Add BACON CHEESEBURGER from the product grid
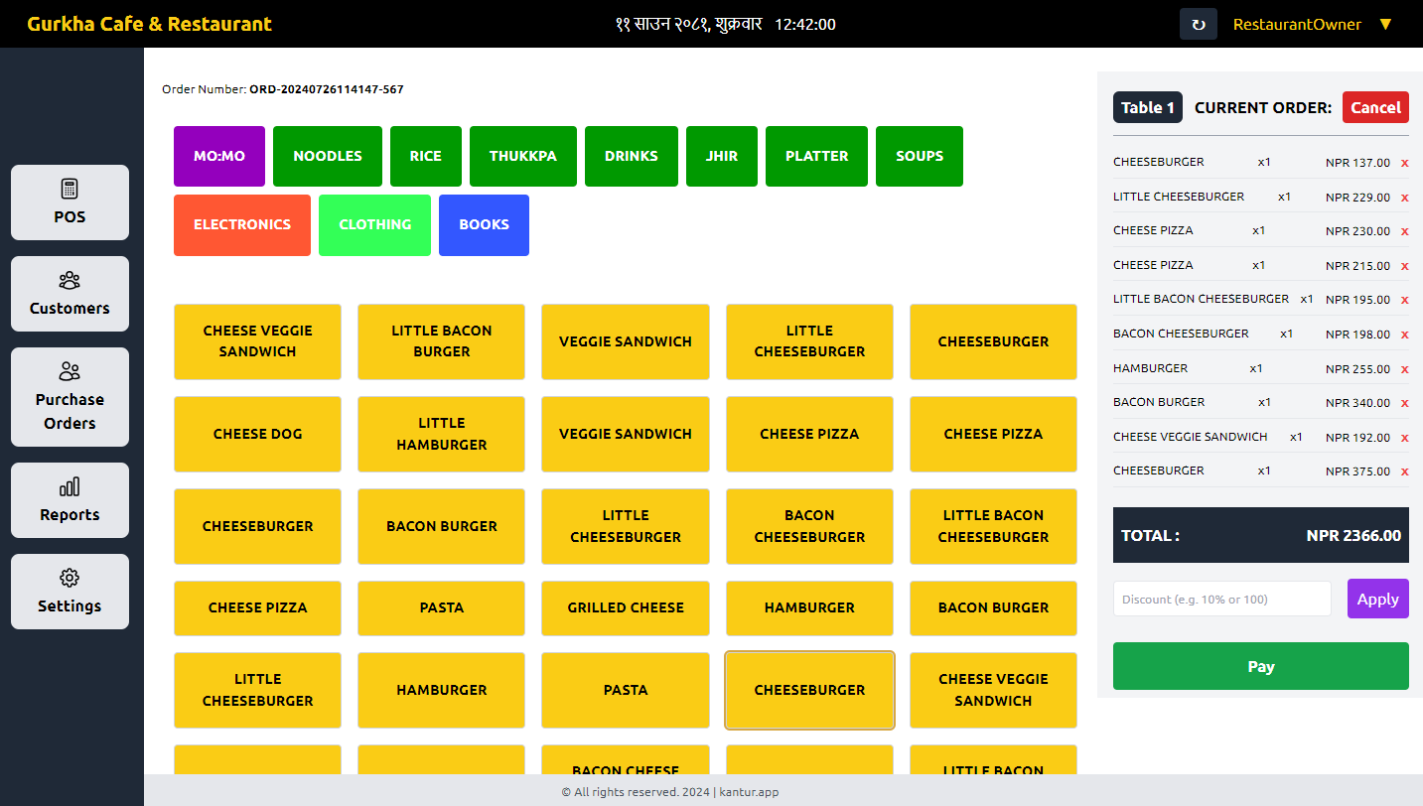The image size is (1423, 806). 809,526
